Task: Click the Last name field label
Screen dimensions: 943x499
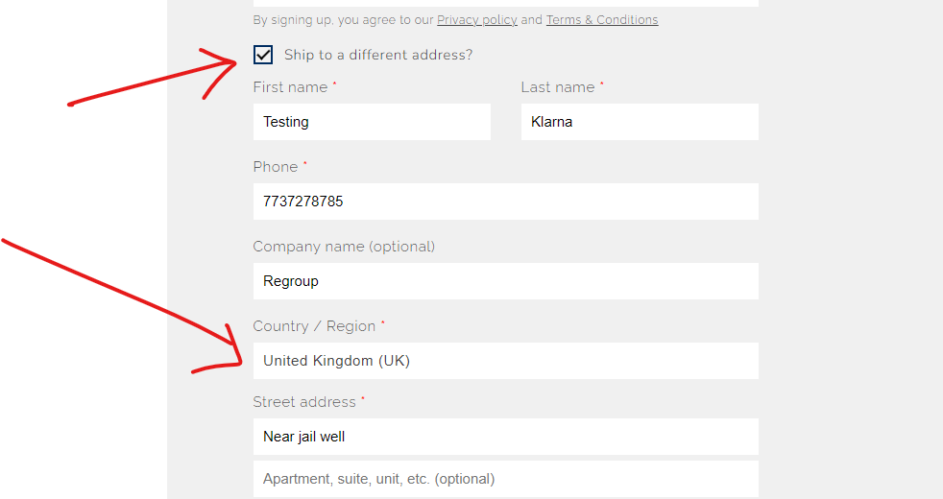Action: tap(558, 87)
